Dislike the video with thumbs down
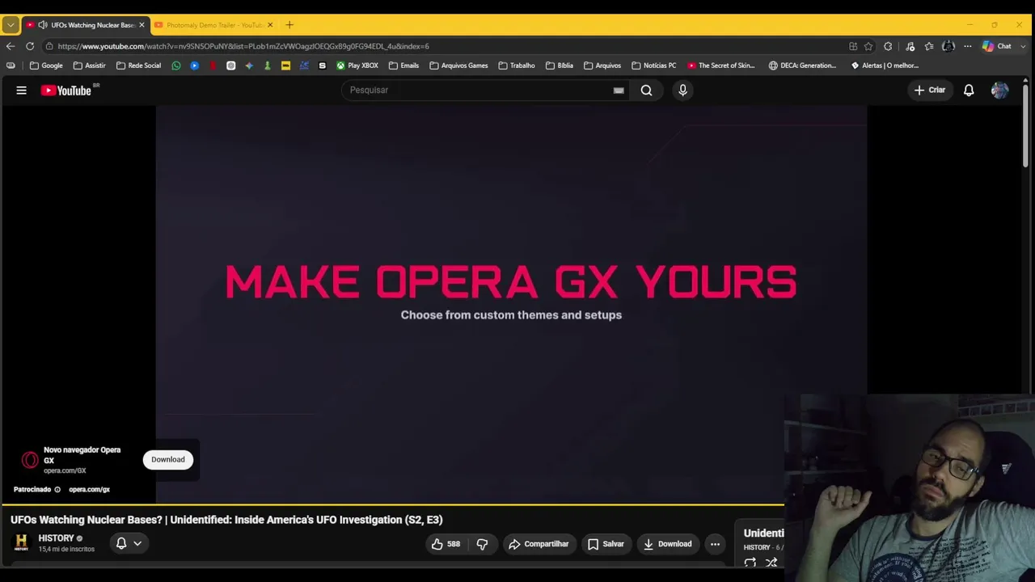The height and width of the screenshot is (582, 1035). pyautogui.click(x=482, y=544)
